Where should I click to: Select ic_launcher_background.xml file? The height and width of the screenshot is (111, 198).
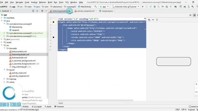point(24,60)
